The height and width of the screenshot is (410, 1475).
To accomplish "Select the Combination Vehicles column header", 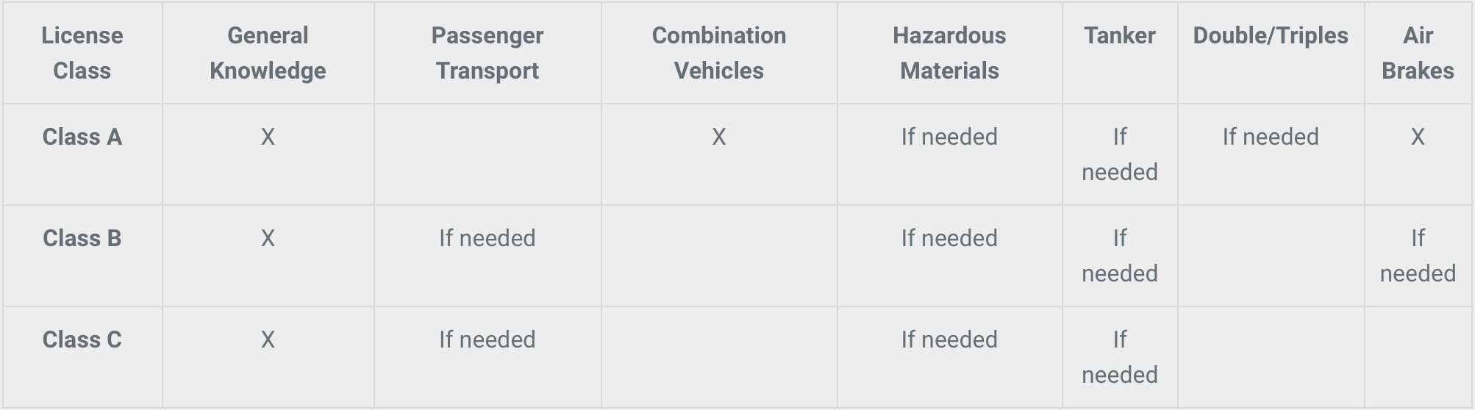I will (718, 53).
